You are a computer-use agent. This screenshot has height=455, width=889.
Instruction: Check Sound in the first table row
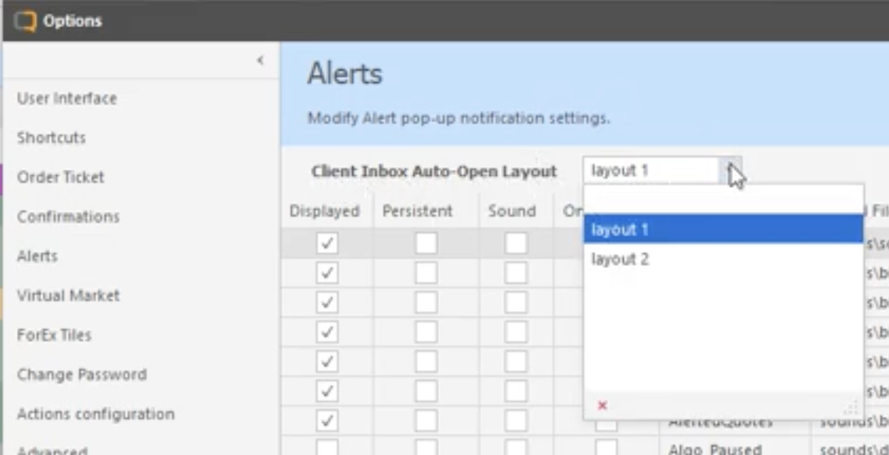click(516, 244)
